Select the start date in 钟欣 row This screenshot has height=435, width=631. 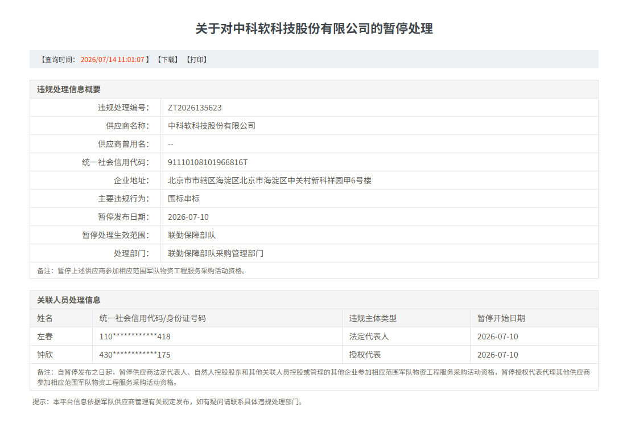(x=497, y=355)
